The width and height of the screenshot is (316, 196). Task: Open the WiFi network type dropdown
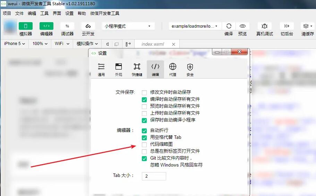[62, 44]
